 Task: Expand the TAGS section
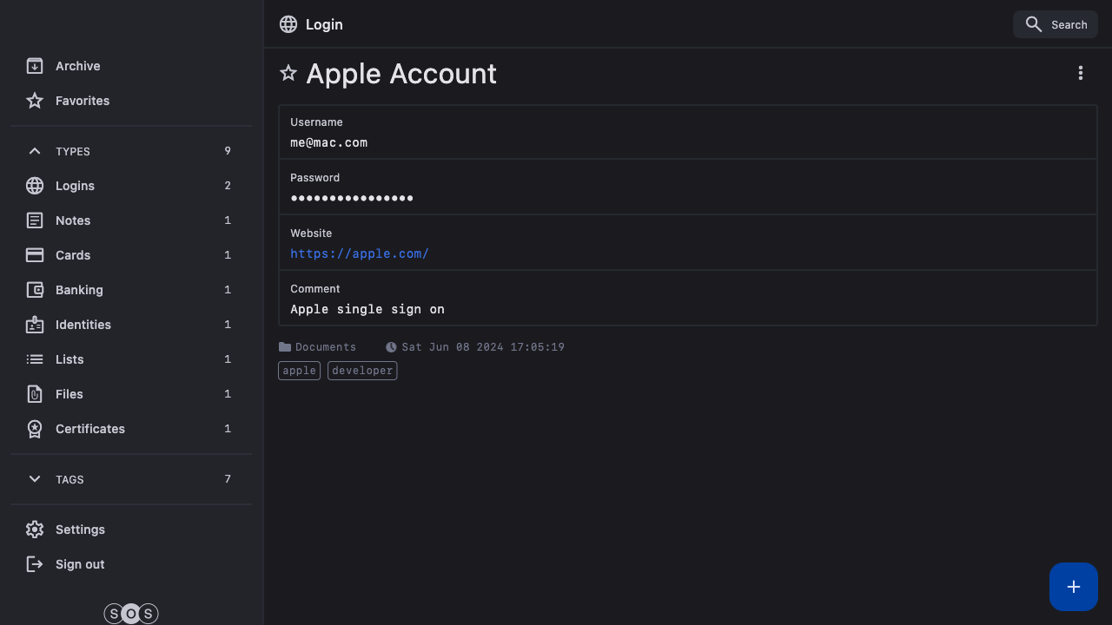(35, 479)
